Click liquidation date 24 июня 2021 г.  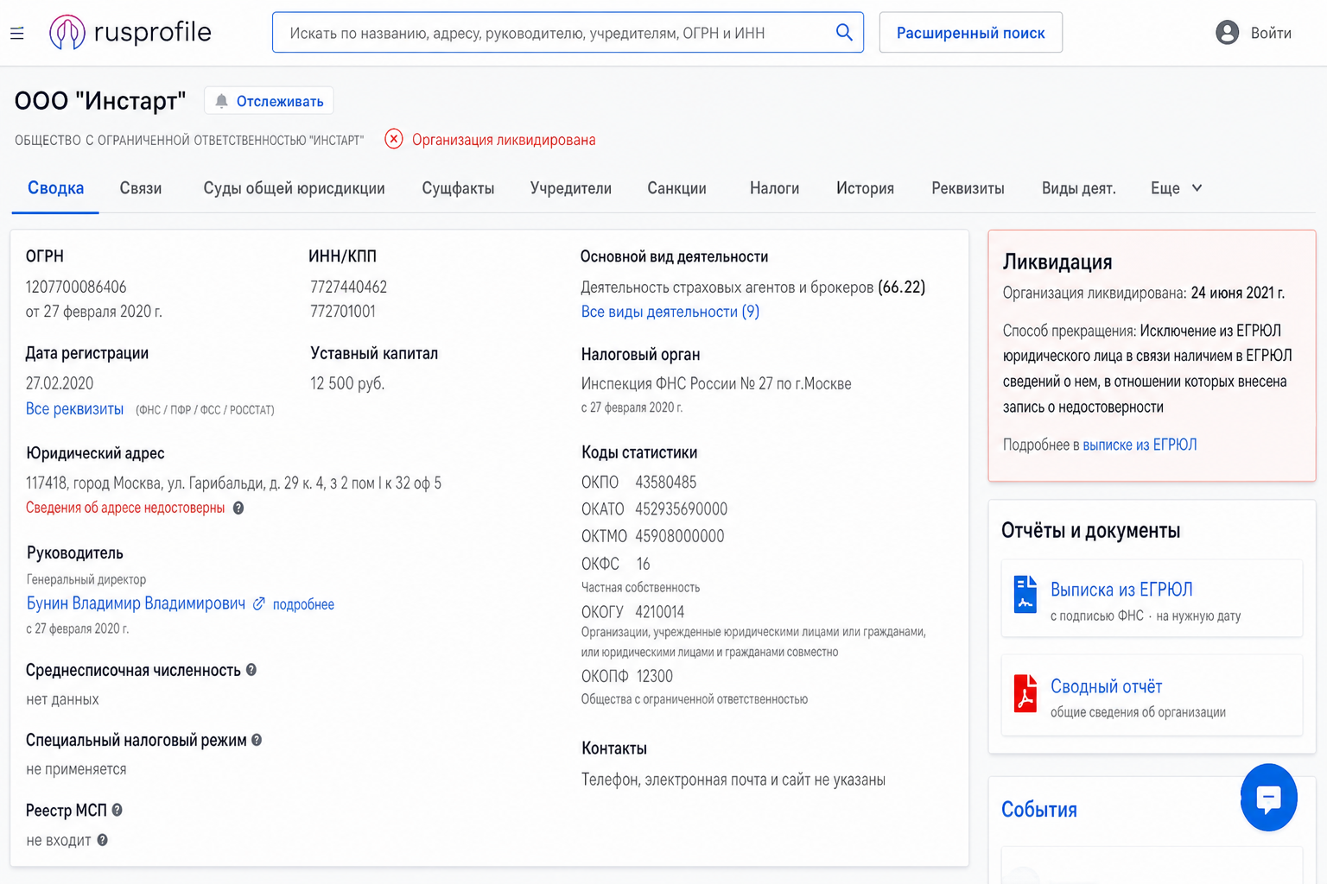pyautogui.click(x=1238, y=293)
